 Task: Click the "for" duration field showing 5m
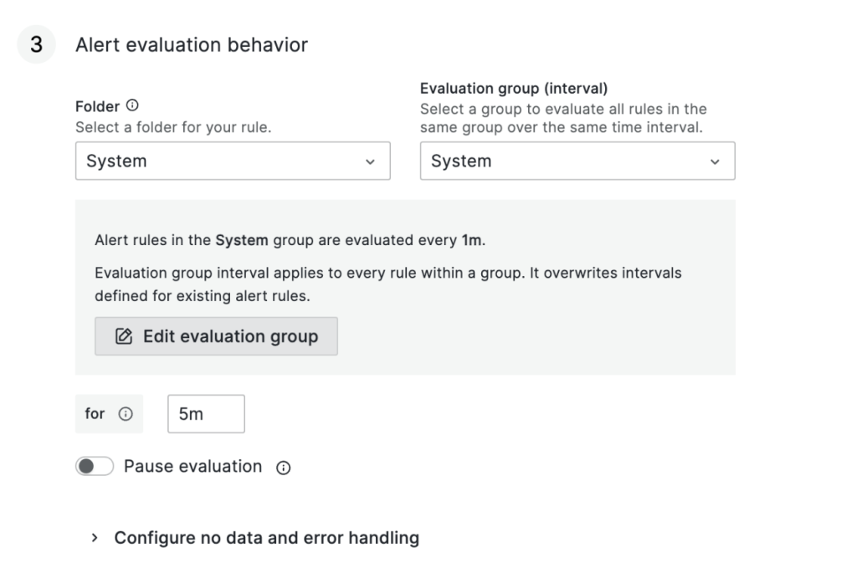[x=206, y=414]
